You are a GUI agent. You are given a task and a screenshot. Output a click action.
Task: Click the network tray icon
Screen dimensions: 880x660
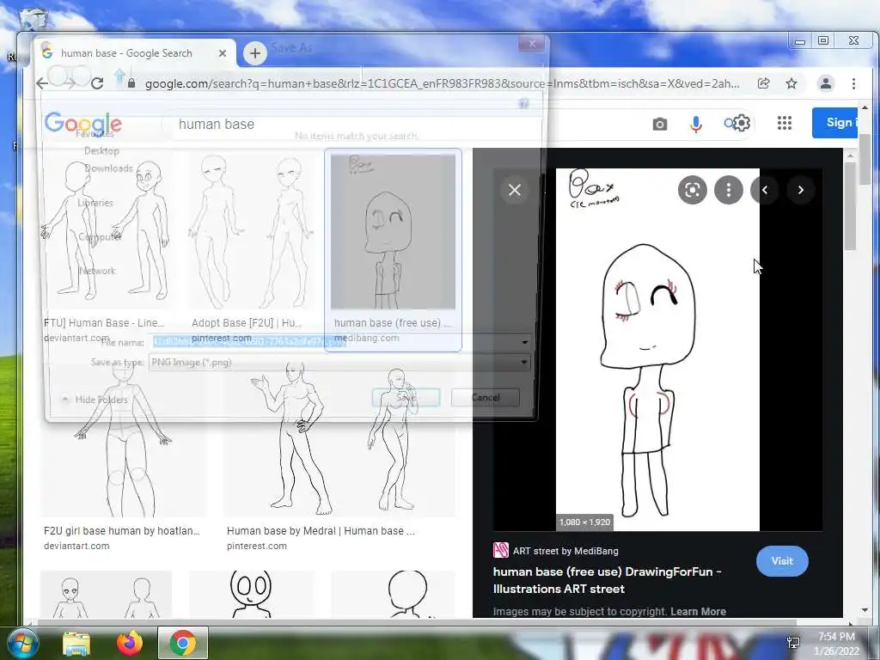[793, 643]
